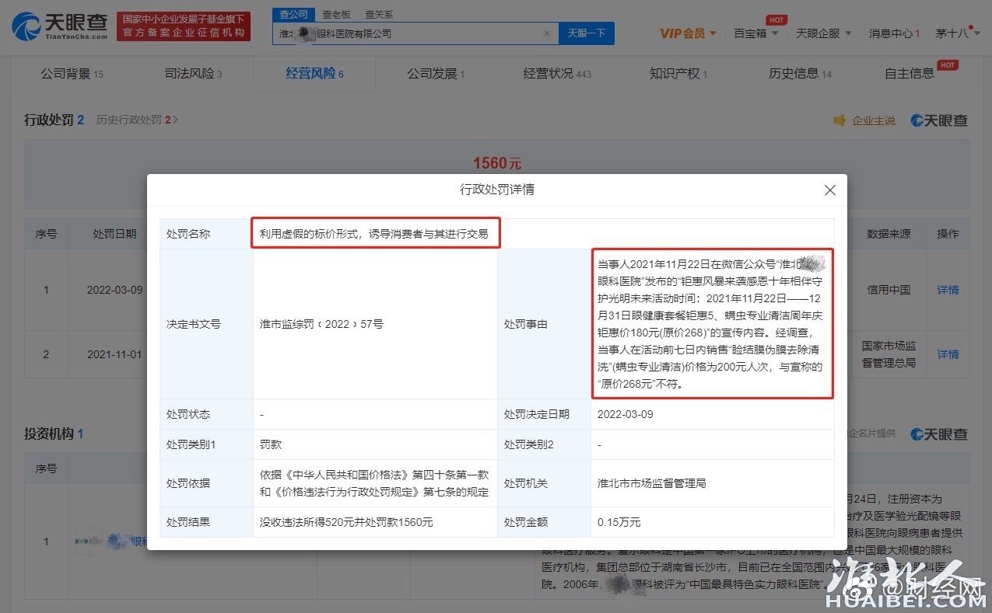Switch to the 司法风险 tab
Screen dimensions: 992x613
pyautogui.click(x=193, y=74)
